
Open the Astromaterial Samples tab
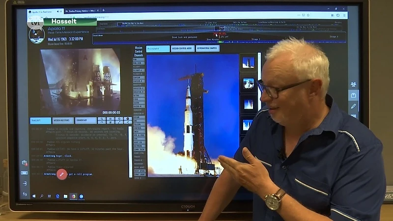coord(207,48)
